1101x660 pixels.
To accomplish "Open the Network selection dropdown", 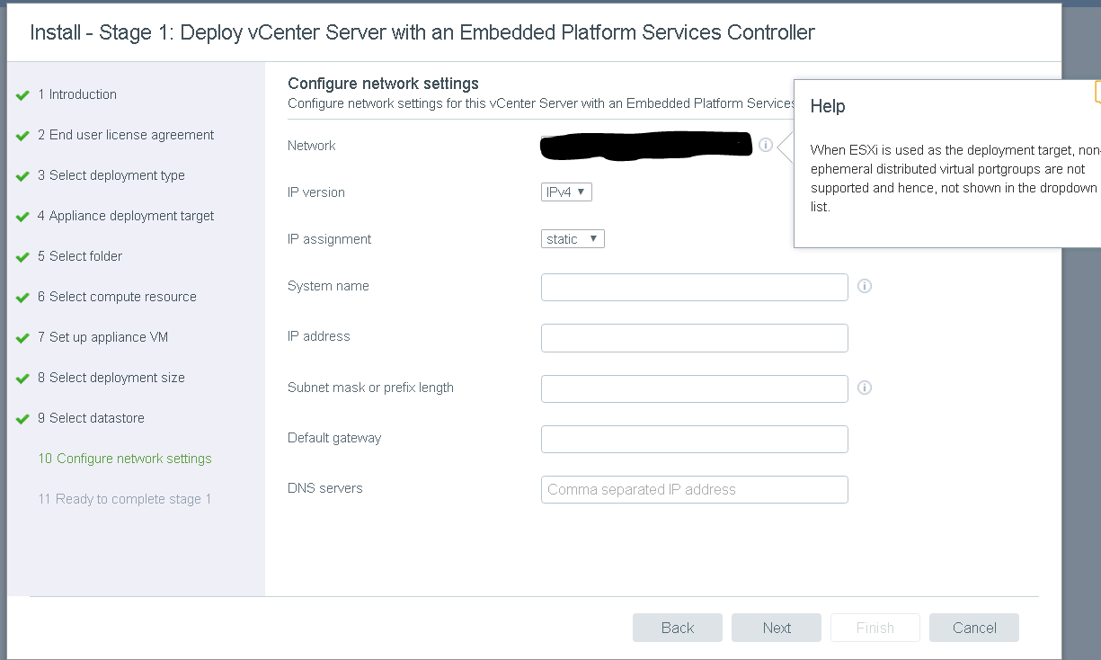I will [x=645, y=146].
